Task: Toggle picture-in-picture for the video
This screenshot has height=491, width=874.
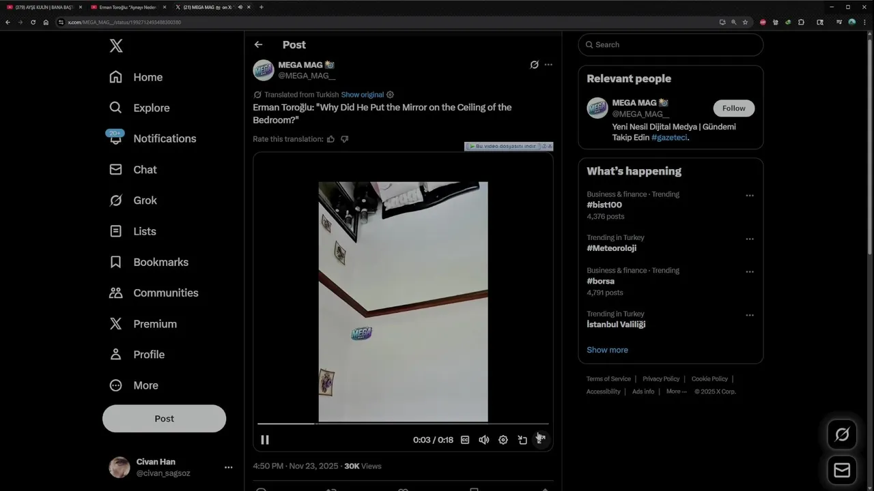Action: (x=522, y=440)
